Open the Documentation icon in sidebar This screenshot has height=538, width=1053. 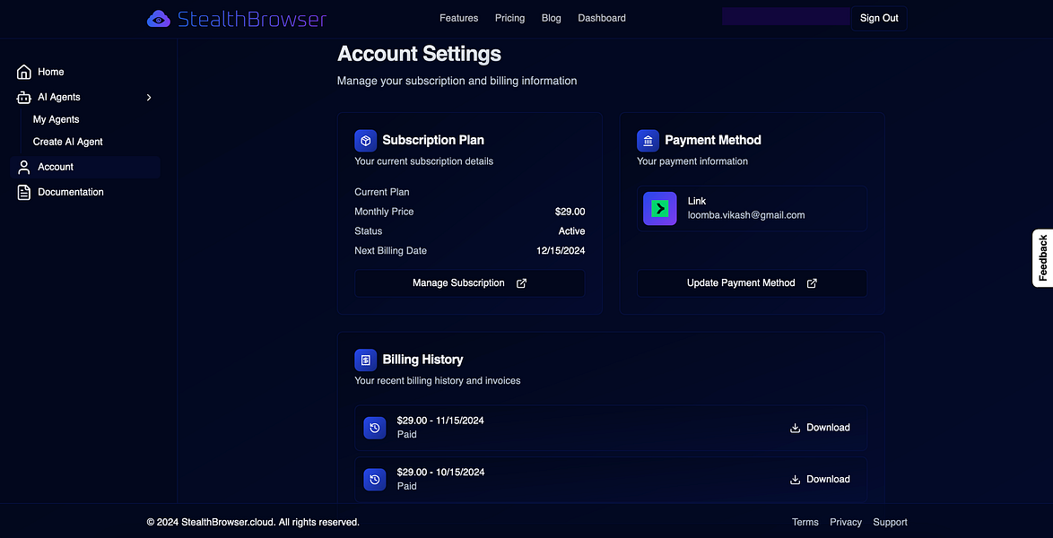pos(24,192)
